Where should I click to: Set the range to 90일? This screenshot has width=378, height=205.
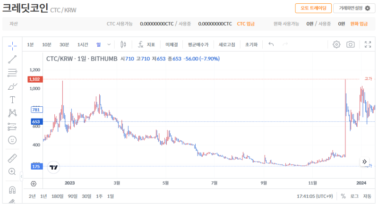click(73, 196)
